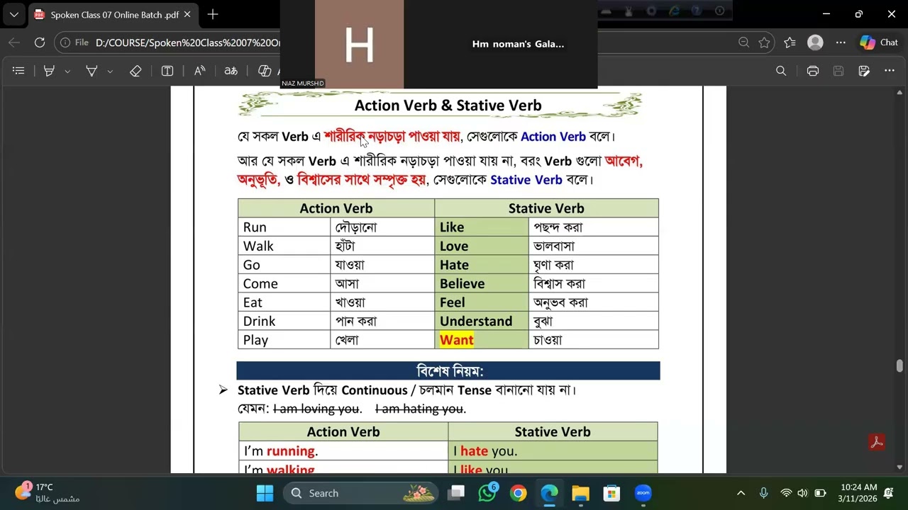The image size is (908, 510).
Task: Add this page to favorites
Action: tap(764, 42)
